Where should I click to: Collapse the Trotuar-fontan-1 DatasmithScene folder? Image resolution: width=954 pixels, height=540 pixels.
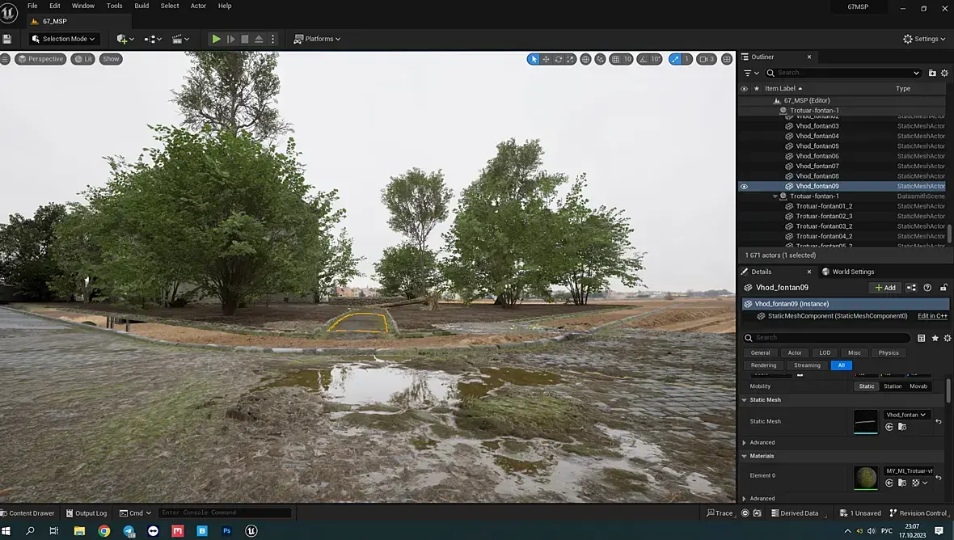(x=775, y=196)
